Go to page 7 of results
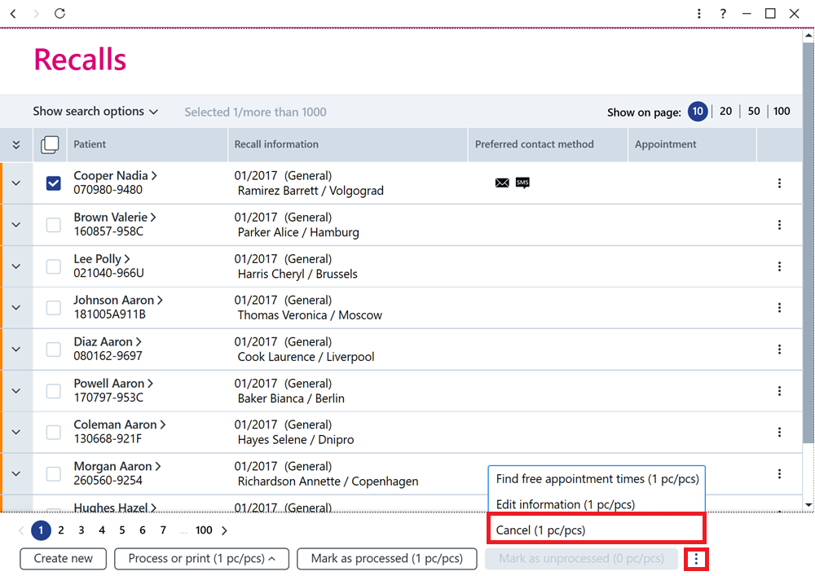 [x=163, y=530]
